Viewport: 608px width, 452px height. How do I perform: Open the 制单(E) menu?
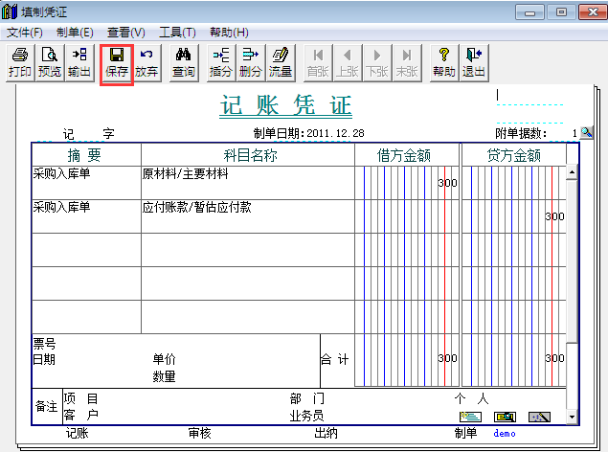coord(76,33)
